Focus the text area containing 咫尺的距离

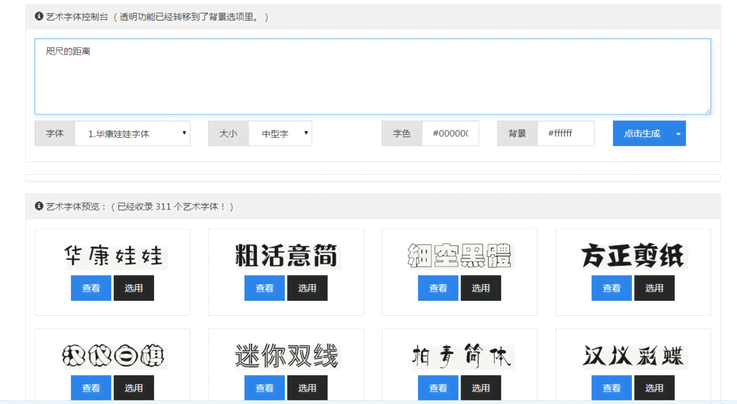pos(373,77)
